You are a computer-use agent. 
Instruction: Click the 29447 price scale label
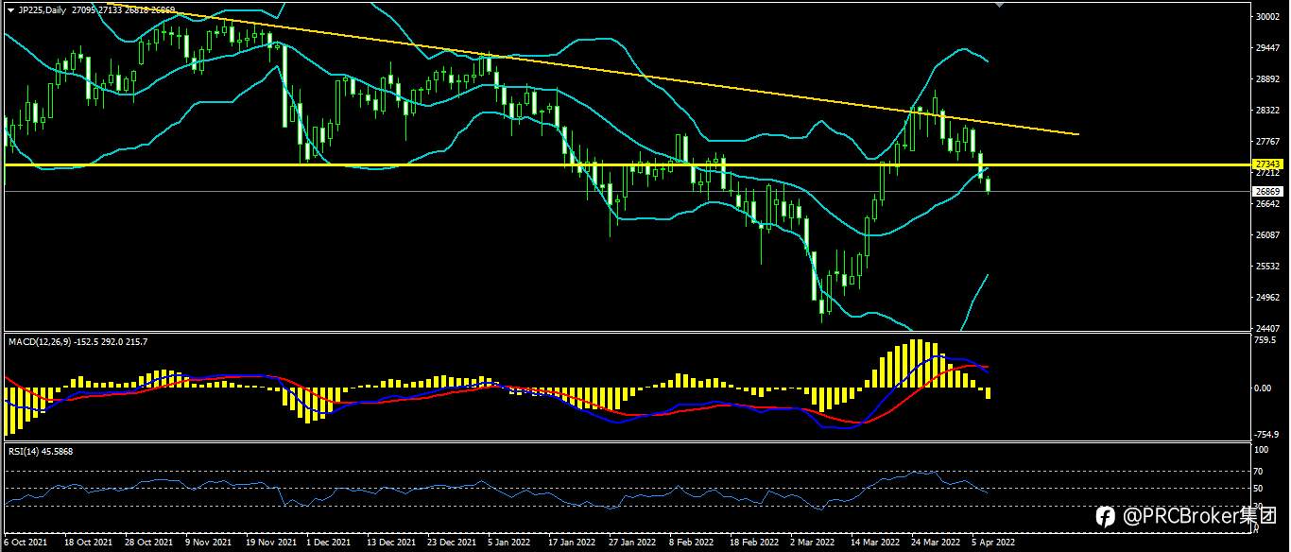[1267, 47]
